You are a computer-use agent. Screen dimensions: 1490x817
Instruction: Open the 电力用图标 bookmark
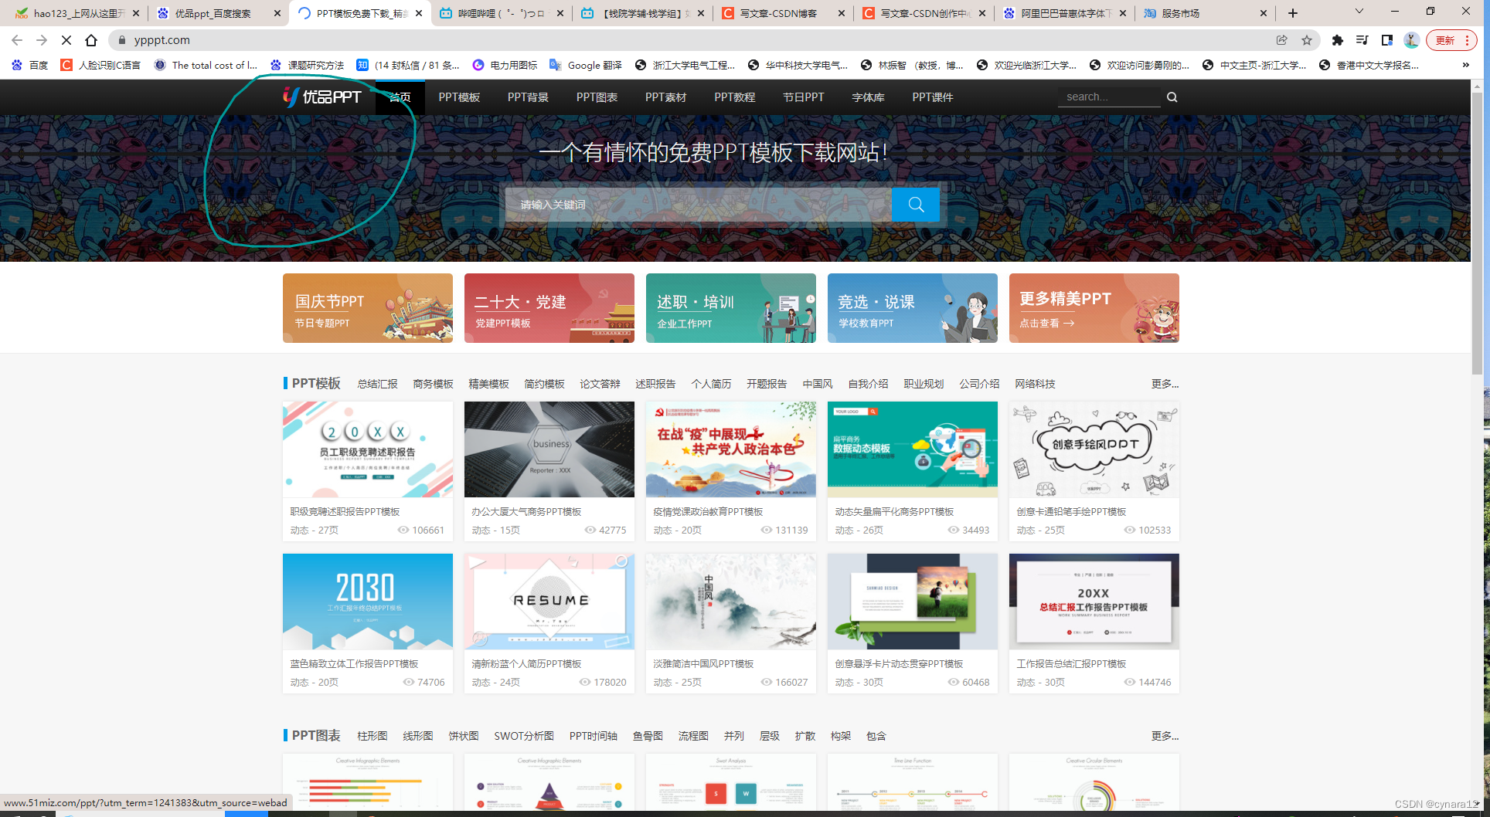point(505,65)
